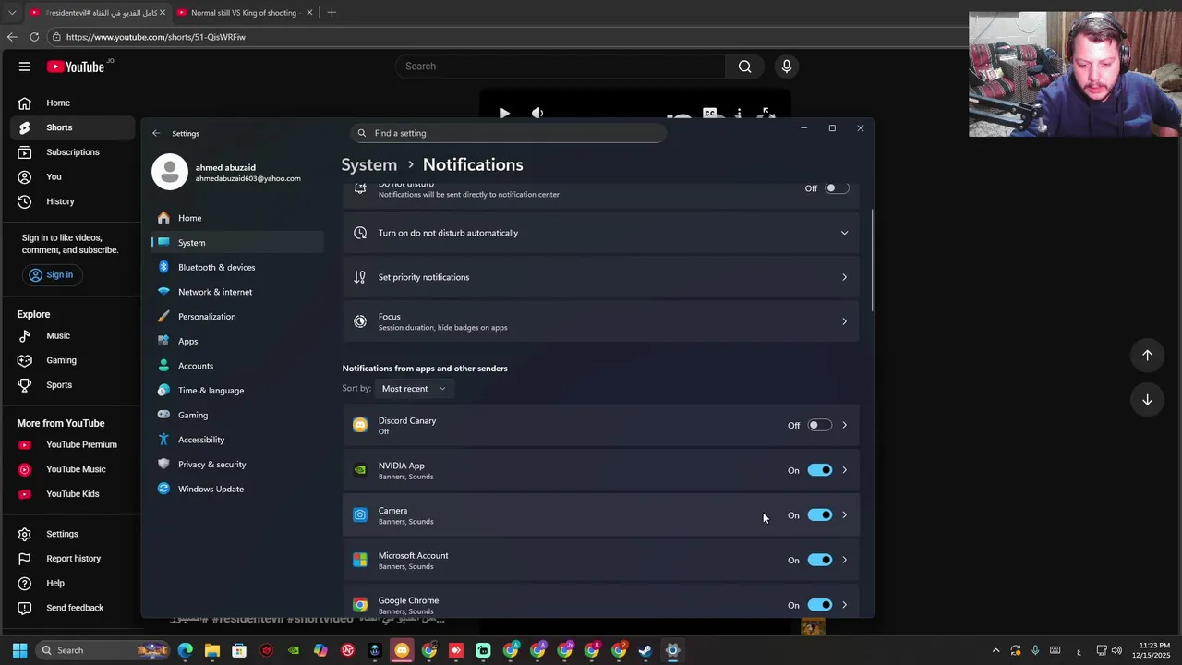Reload the browser page
The height and width of the screenshot is (665, 1182).
34,37
